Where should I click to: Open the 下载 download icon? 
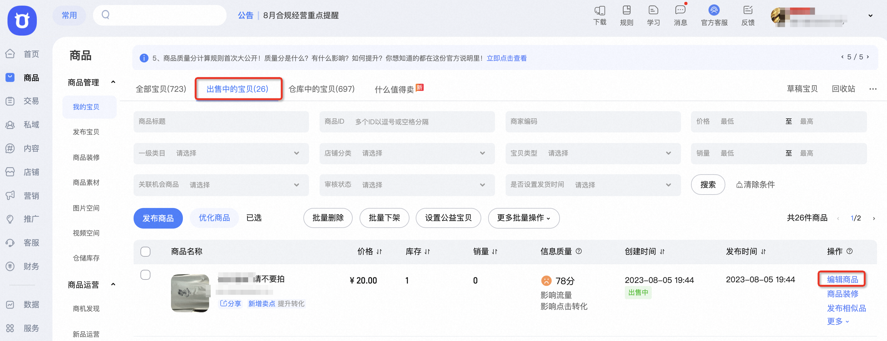(x=600, y=10)
